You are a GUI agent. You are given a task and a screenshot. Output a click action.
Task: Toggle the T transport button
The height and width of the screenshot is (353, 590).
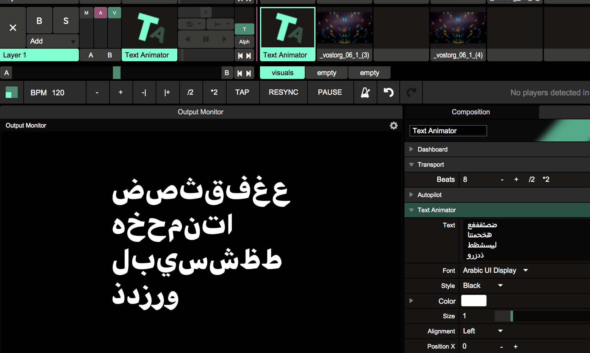pyautogui.click(x=244, y=29)
